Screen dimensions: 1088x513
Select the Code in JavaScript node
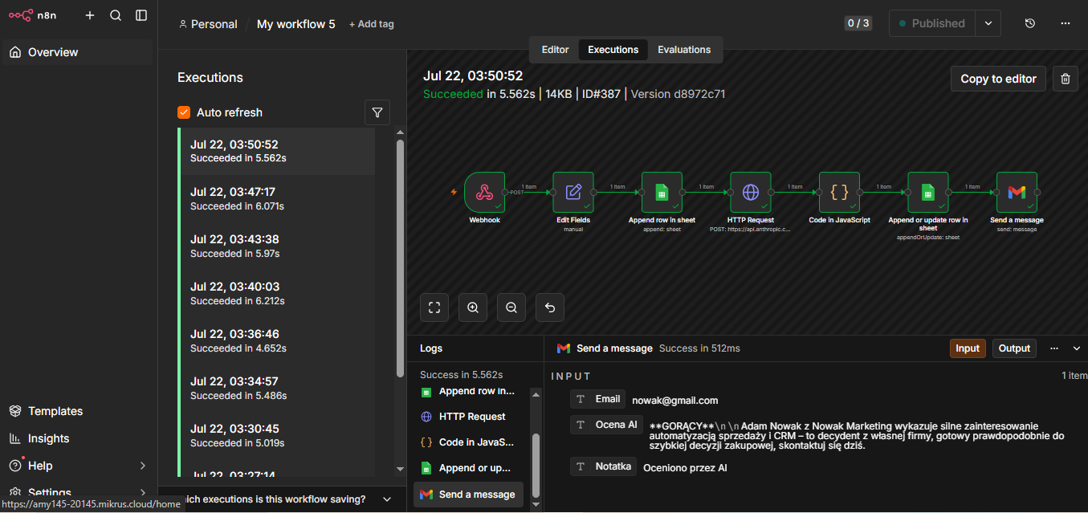click(839, 193)
